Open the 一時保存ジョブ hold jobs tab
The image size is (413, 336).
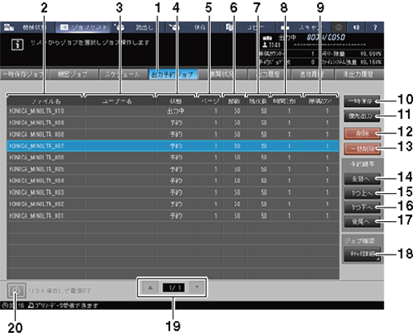tap(24, 74)
